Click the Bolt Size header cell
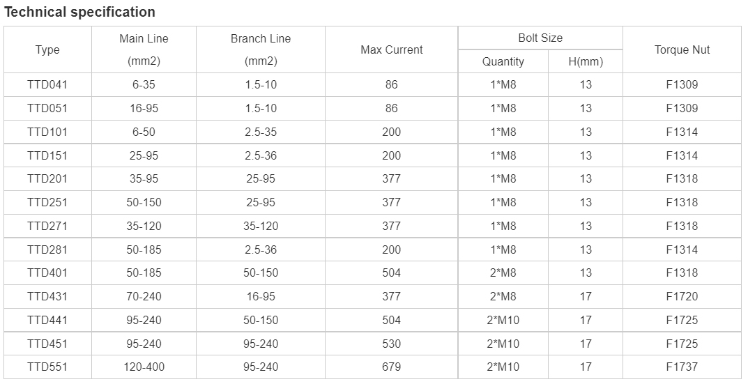The height and width of the screenshot is (384, 748). (x=540, y=38)
